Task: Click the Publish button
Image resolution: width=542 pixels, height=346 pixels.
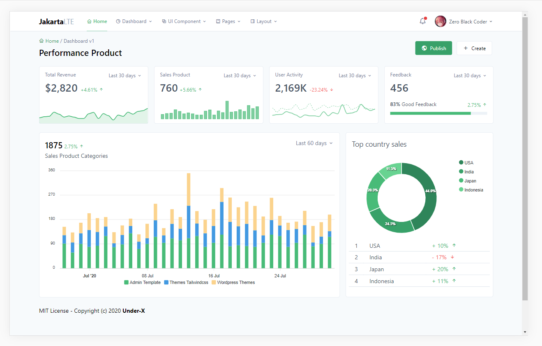Action: 434,48
